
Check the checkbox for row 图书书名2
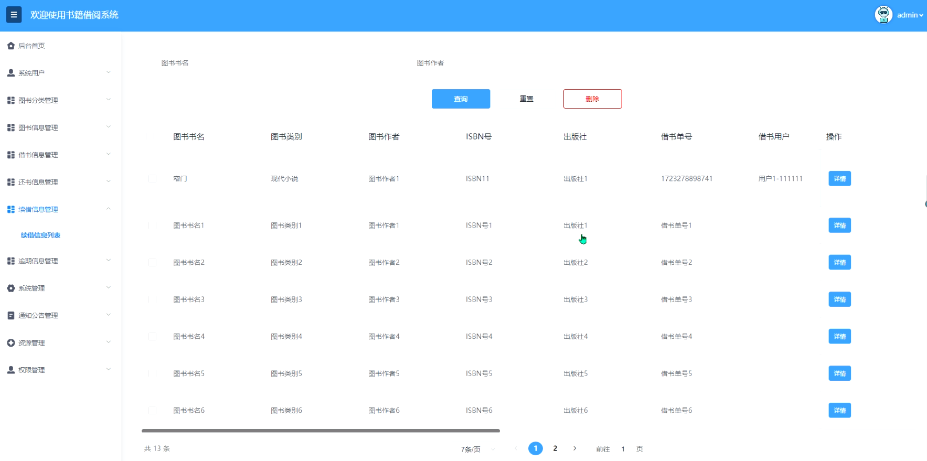click(152, 262)
